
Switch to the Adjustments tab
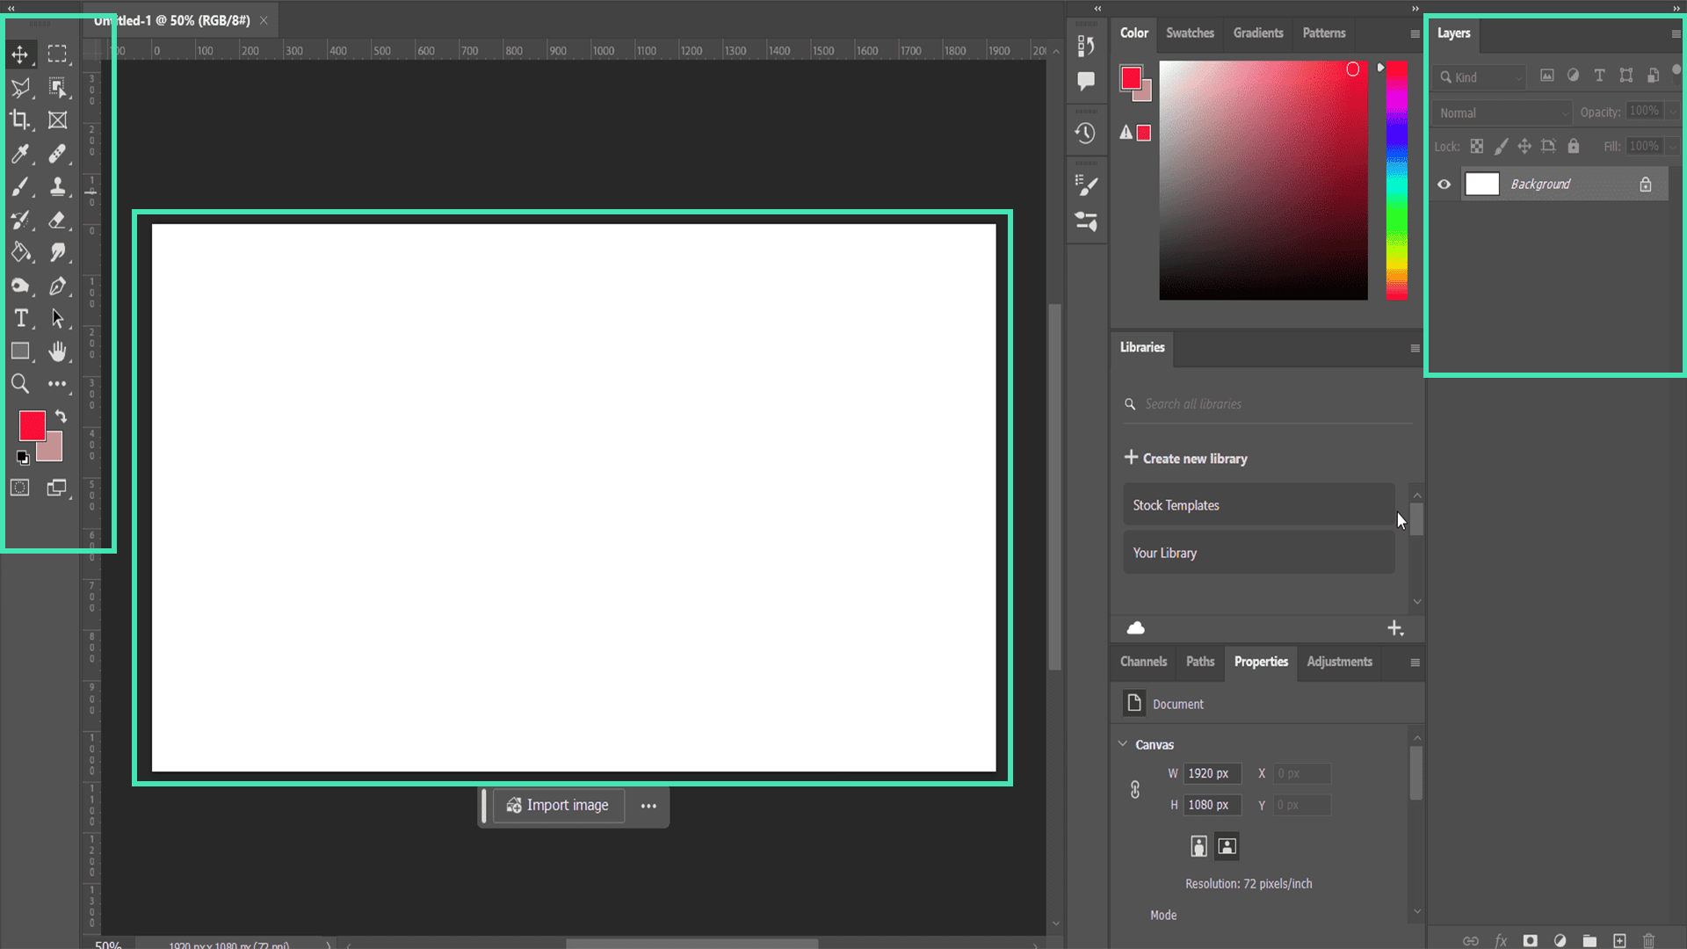click(x=1339, y=662)
